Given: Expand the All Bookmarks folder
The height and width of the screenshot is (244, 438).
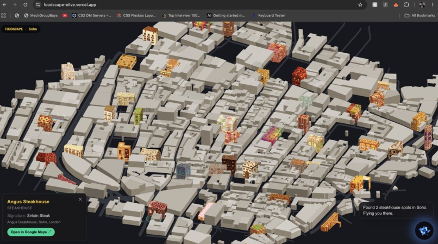Looking at the screenshot, I should pyautogui.click(x=420, y=16).
